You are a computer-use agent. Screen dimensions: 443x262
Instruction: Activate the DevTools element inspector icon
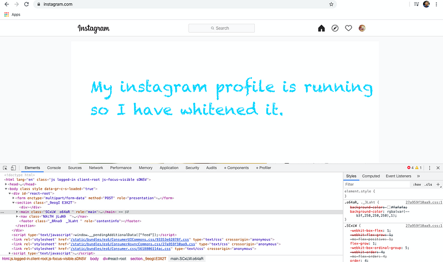click(5, 168)
